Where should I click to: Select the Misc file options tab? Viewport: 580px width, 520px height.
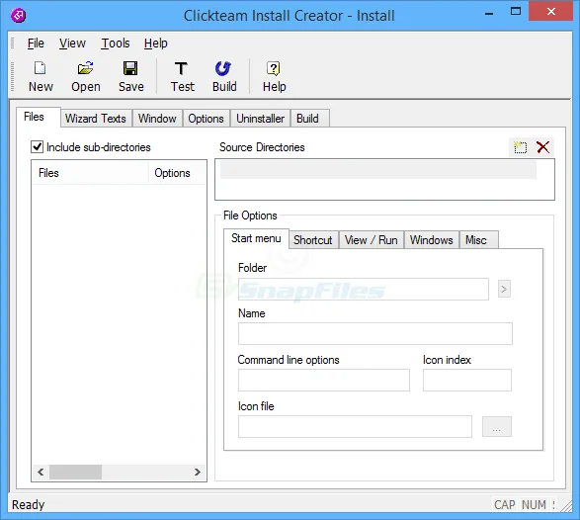pyautogui.click(x=478, y=240)
